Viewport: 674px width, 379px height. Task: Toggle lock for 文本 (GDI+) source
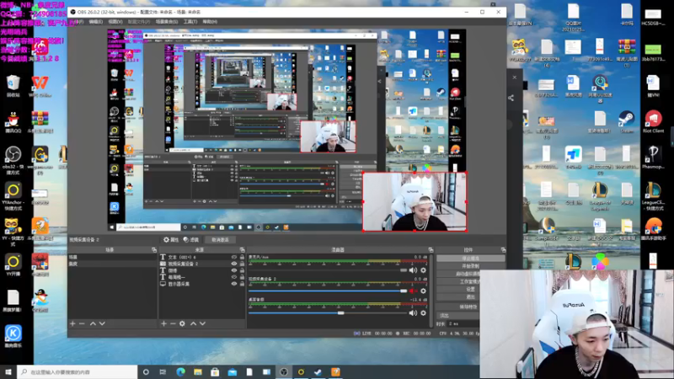coord(242,257)
